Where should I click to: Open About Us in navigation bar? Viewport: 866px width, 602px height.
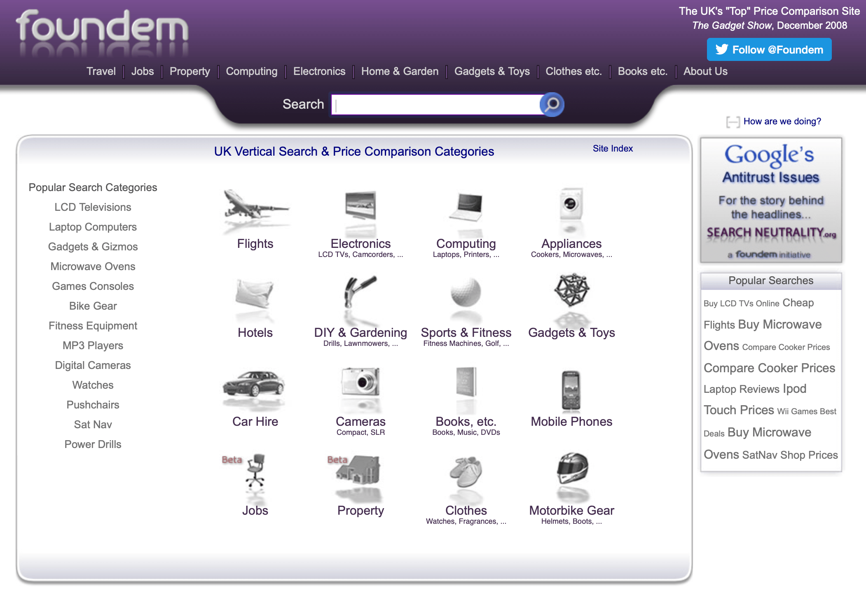coord(705,71)
